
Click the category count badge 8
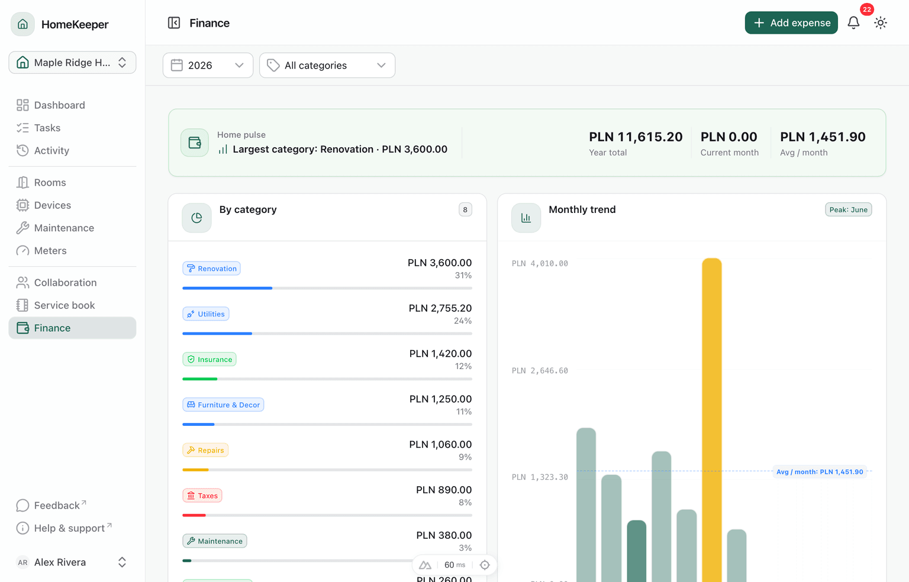tap(465, 209)
